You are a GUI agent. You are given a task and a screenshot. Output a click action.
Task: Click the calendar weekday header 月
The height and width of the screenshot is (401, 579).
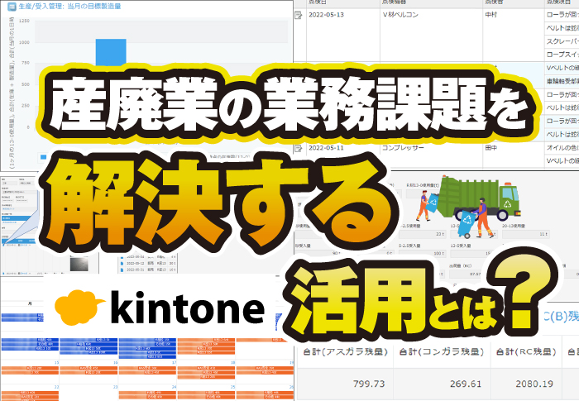[x=30, y=303]
